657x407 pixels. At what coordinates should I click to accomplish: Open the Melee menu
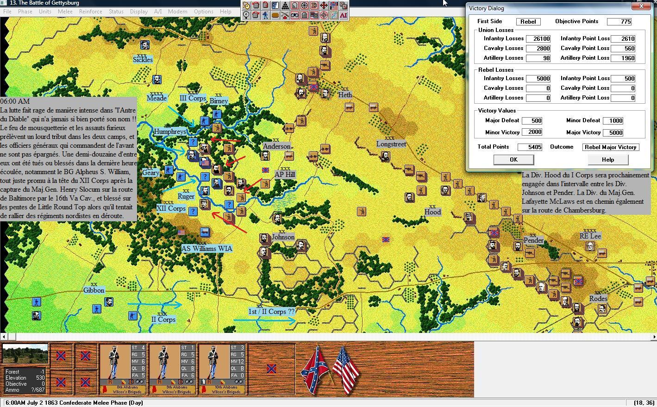point(65,11)
